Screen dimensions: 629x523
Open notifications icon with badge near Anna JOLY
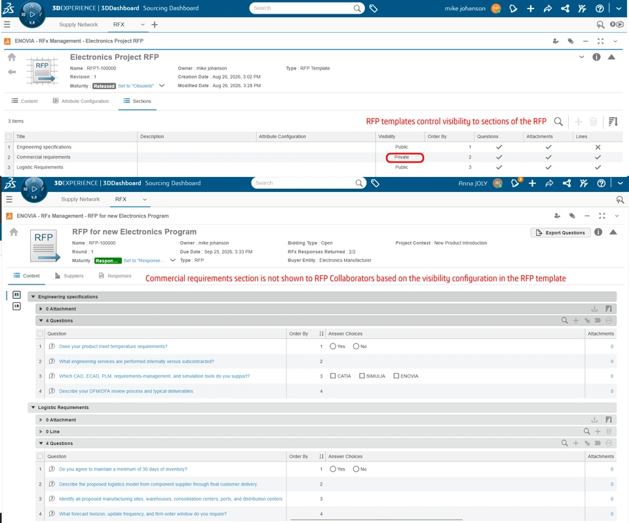[x=516, y=183]
